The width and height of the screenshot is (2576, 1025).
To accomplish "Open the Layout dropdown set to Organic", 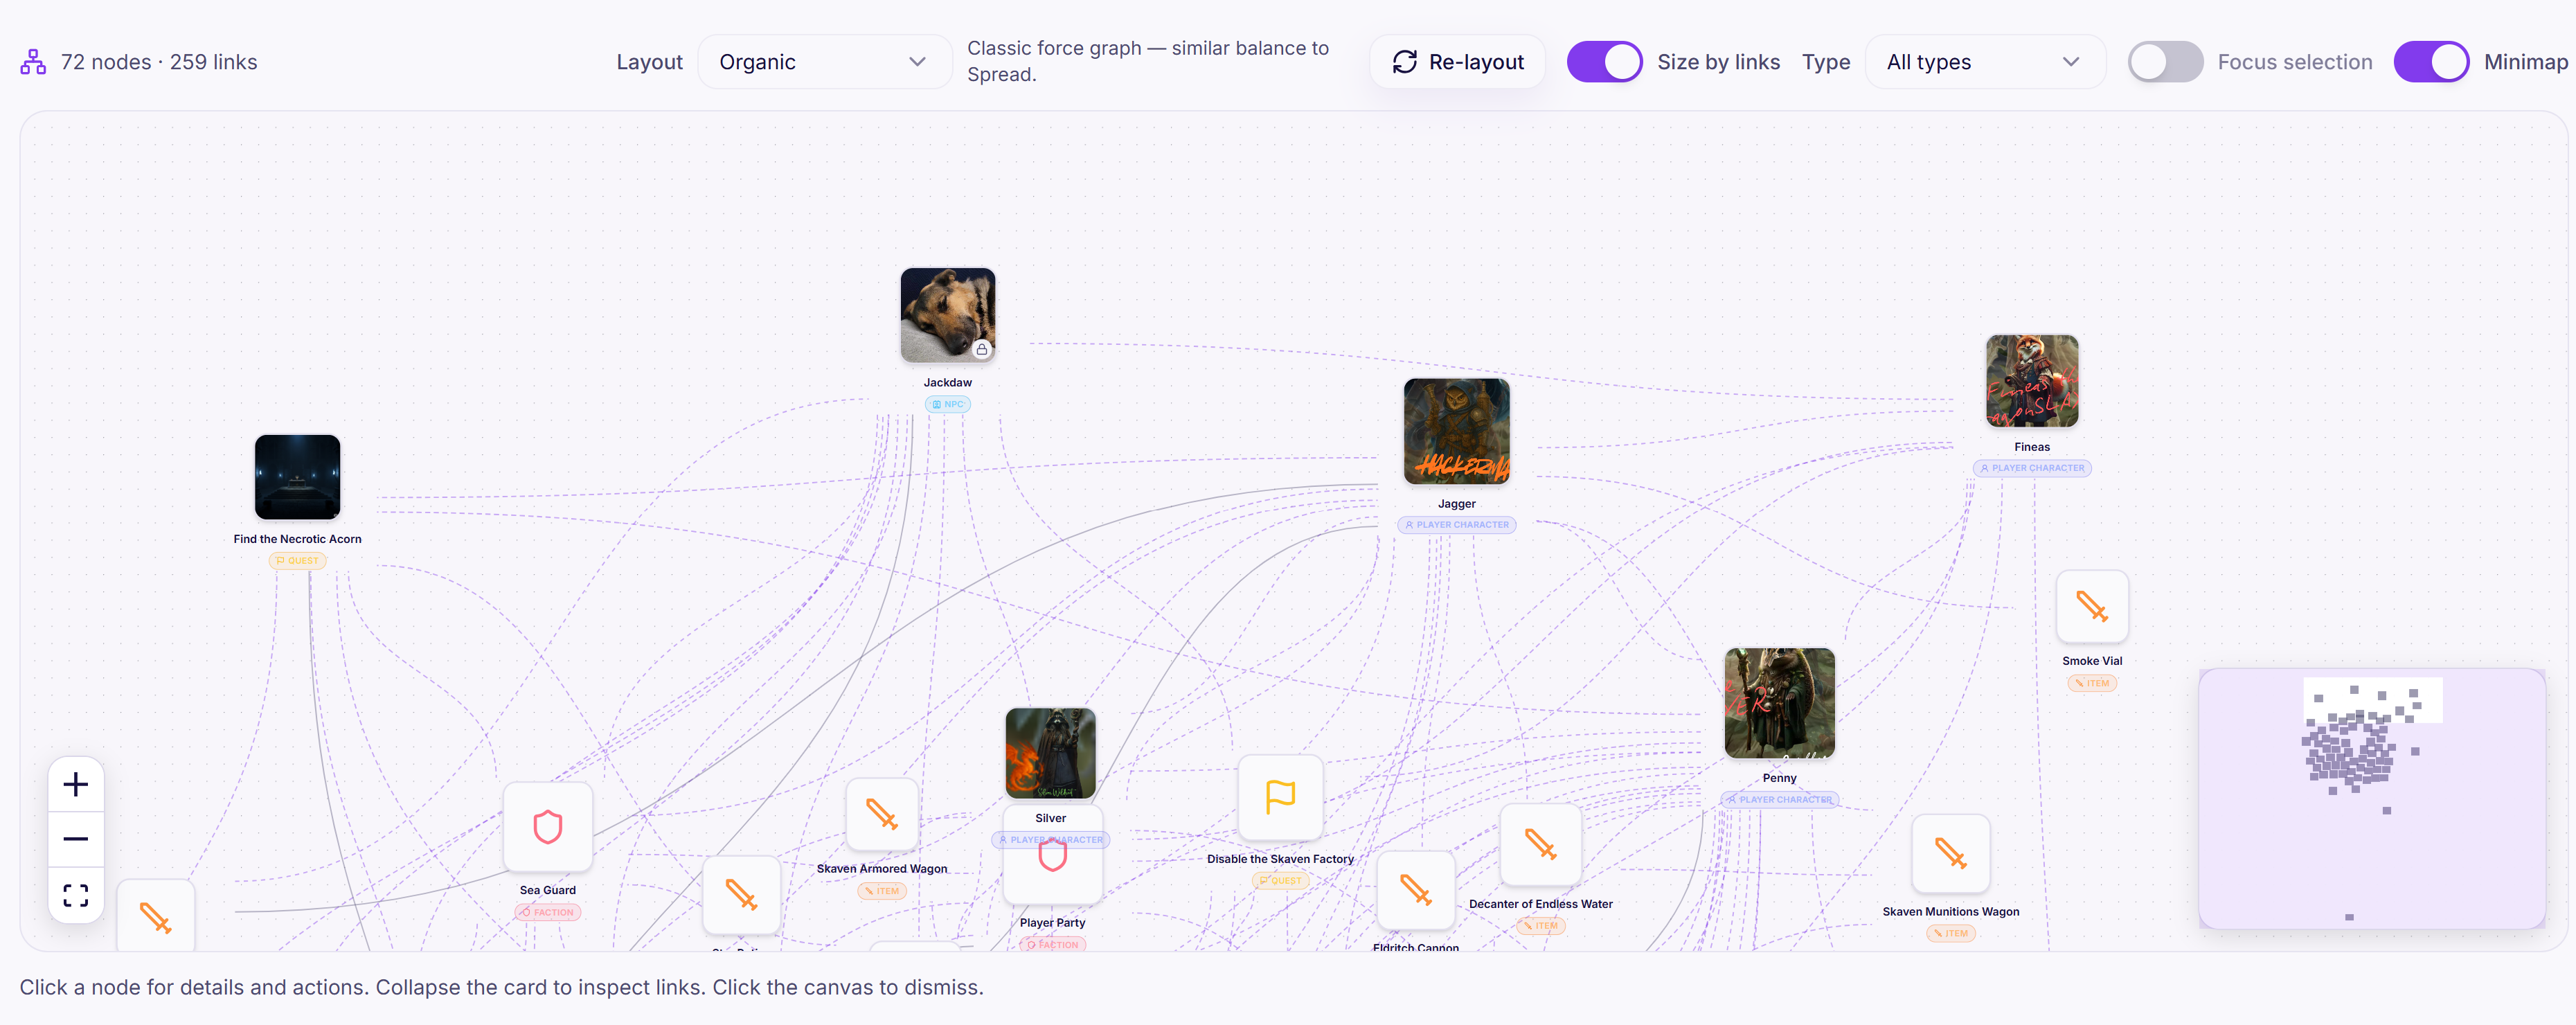I will point(824,62).
